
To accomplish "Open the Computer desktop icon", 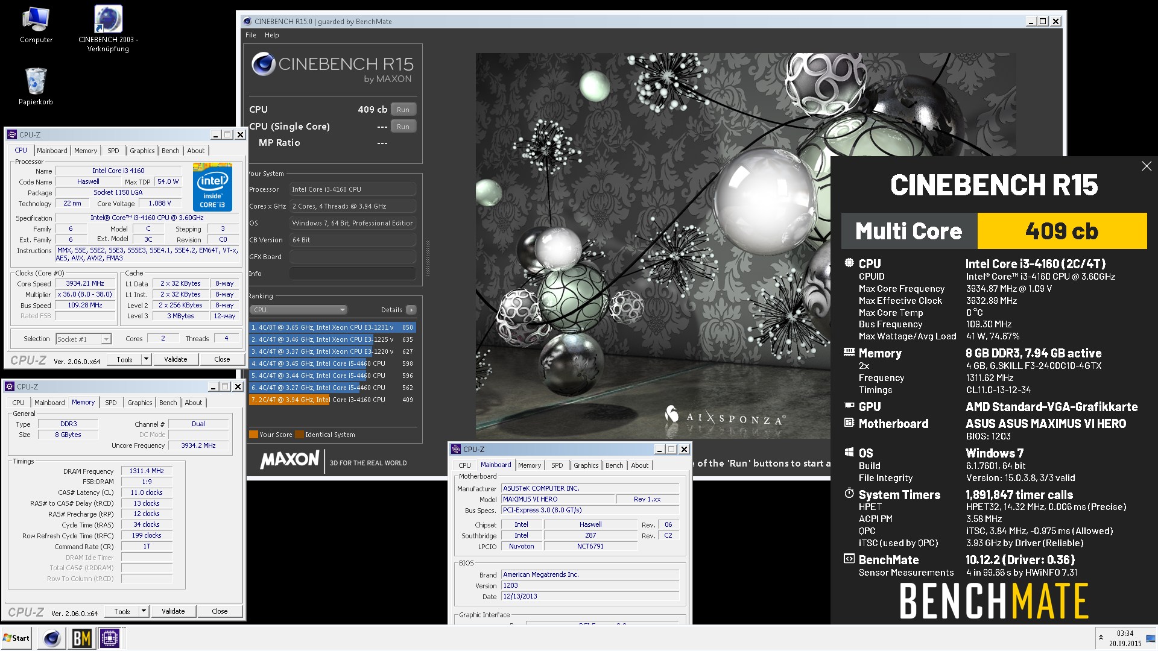I will [x=36, y=25].
